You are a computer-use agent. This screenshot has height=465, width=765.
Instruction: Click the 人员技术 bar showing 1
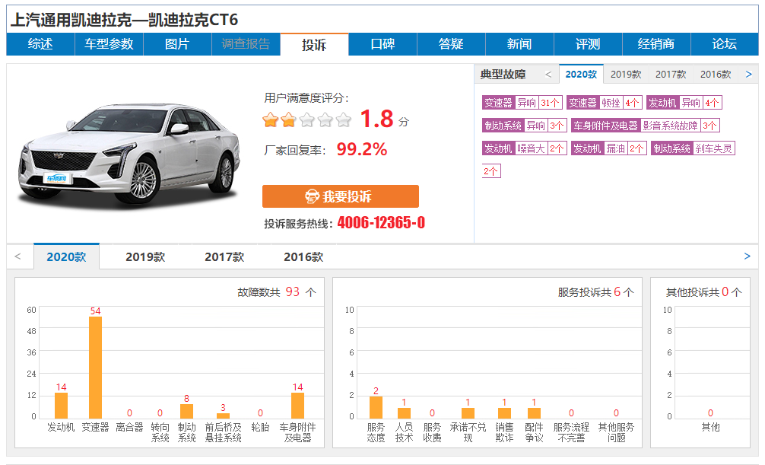tap(404, 412)
